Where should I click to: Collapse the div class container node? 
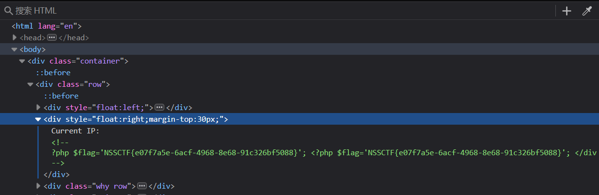click(x=22, y=61)
